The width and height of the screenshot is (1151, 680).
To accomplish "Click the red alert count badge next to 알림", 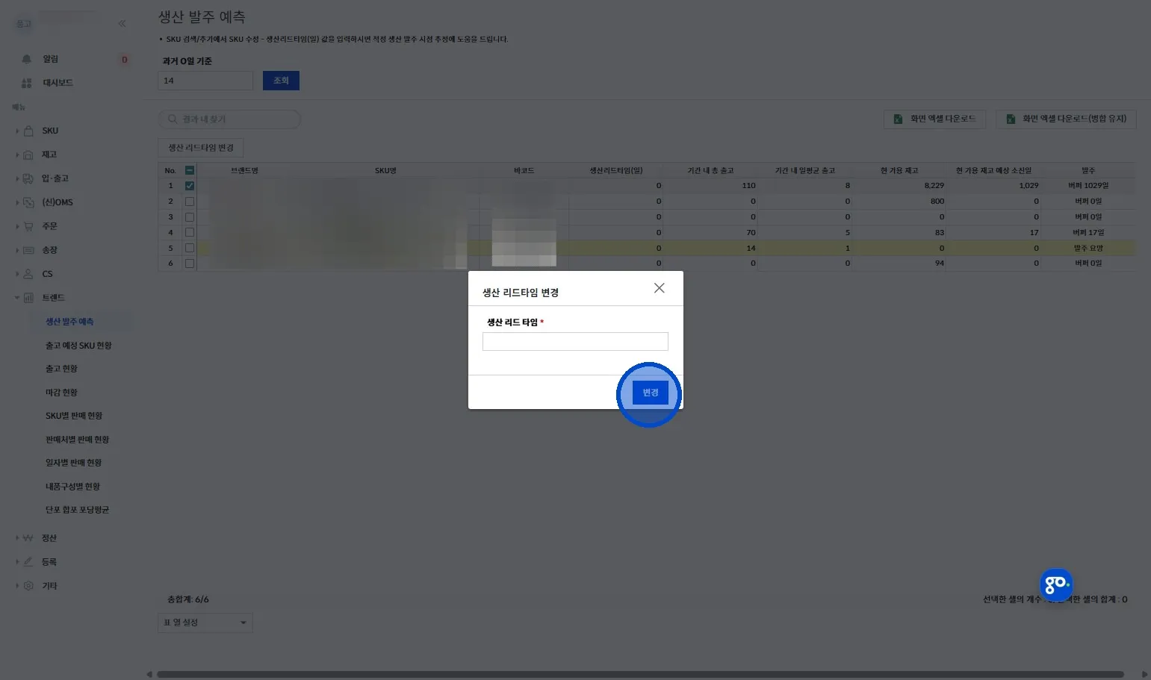I will click(125, 60).
